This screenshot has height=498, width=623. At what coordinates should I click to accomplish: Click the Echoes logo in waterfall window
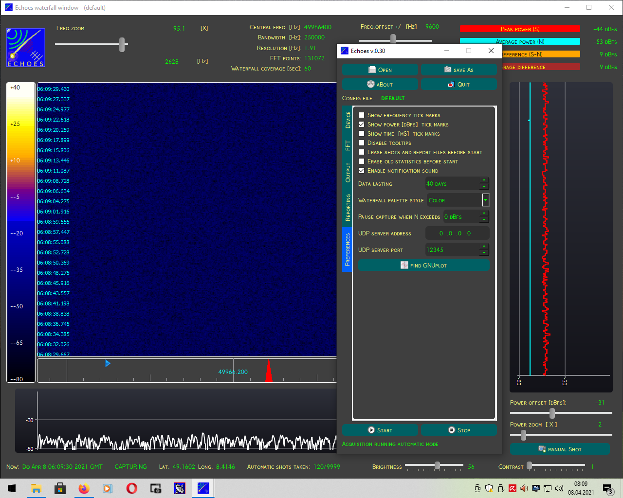coord(26,48)
